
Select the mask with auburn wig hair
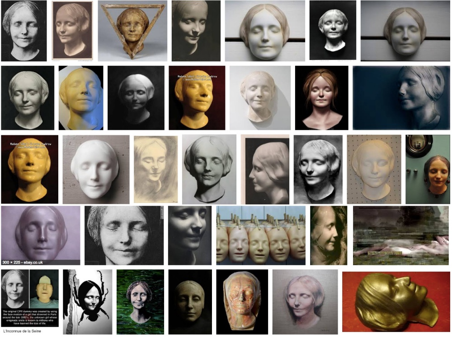pos(322,98)
